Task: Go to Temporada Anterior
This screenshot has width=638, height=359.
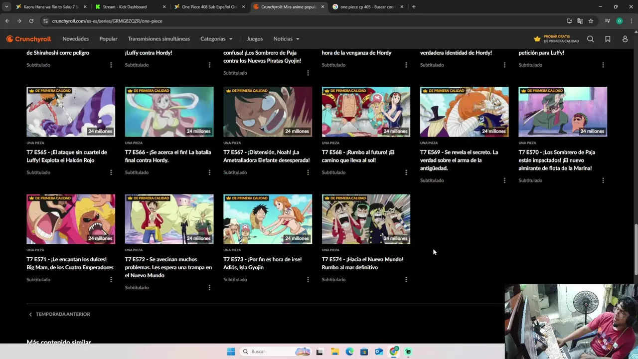Action: pyautogui.click(x=59, y=314)
